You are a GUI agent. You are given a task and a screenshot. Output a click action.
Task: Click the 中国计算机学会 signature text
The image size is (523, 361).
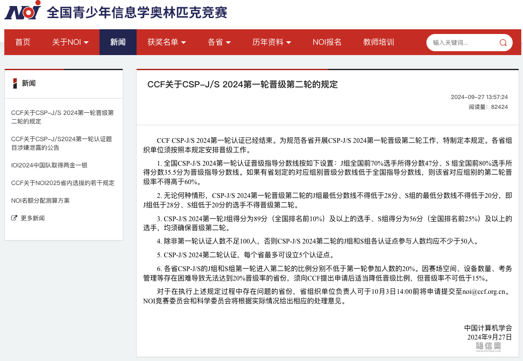[x=489, y=328]
